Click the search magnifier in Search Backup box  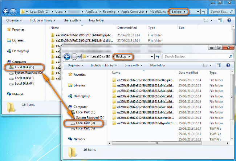[231, 57]
